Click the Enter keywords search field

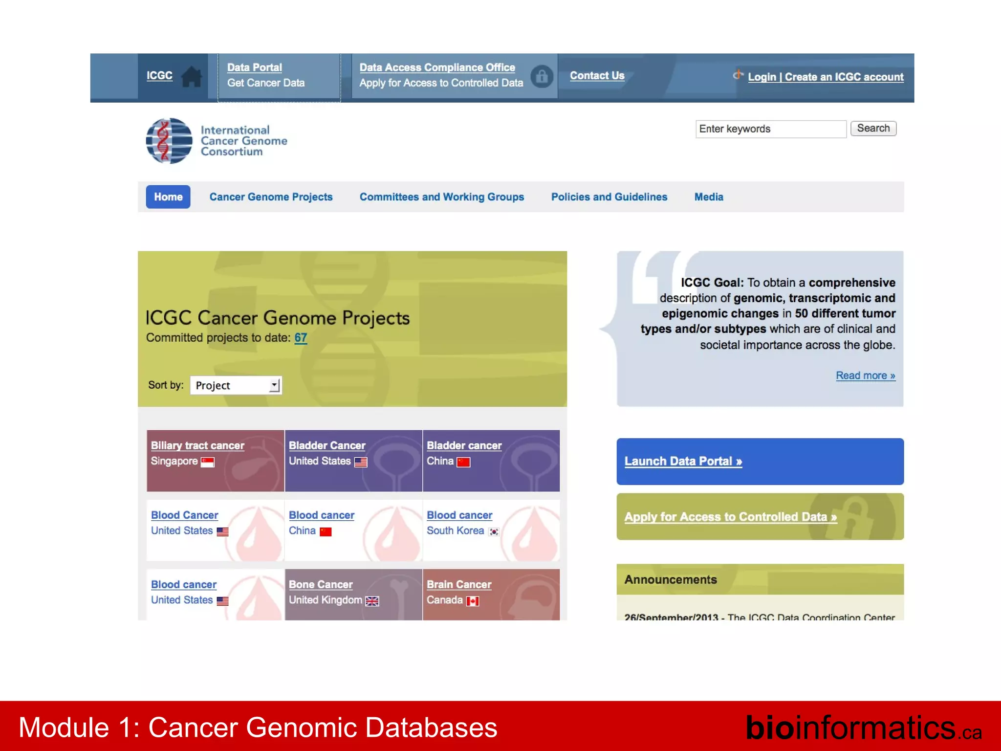771,129
